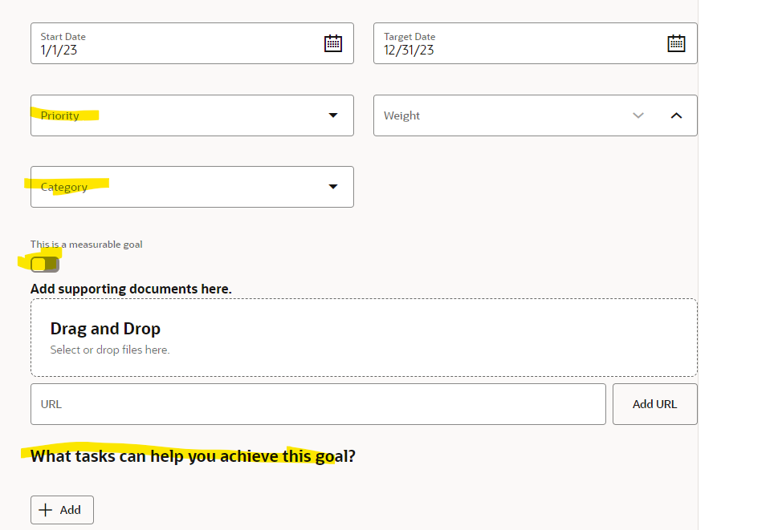Click the upward chevron beside Weight
Viewport: 774px width, 530px height.
pyautogui.click(x=676, y=115)
